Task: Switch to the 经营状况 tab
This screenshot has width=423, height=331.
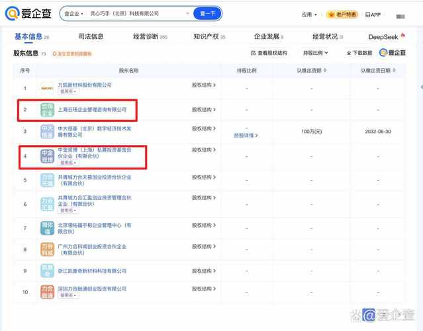Action: coord(328,36)
